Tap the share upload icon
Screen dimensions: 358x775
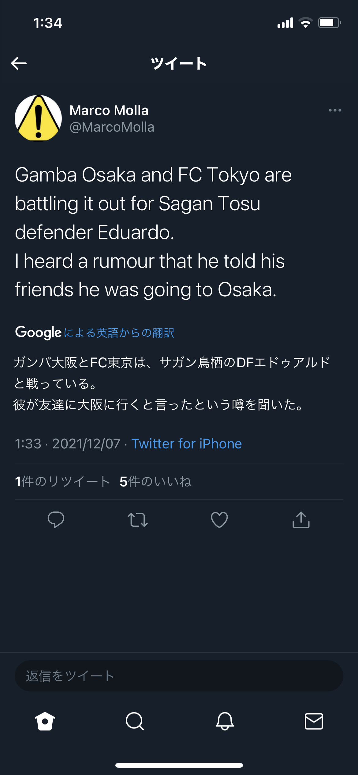tap(301, 520)
